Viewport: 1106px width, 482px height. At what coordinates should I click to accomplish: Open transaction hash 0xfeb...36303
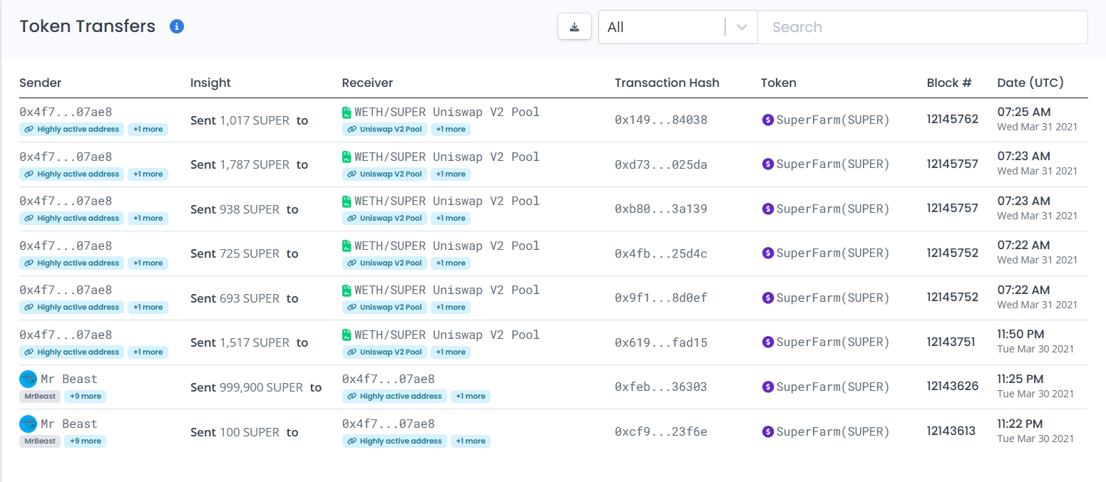click(x=660, y=387)
